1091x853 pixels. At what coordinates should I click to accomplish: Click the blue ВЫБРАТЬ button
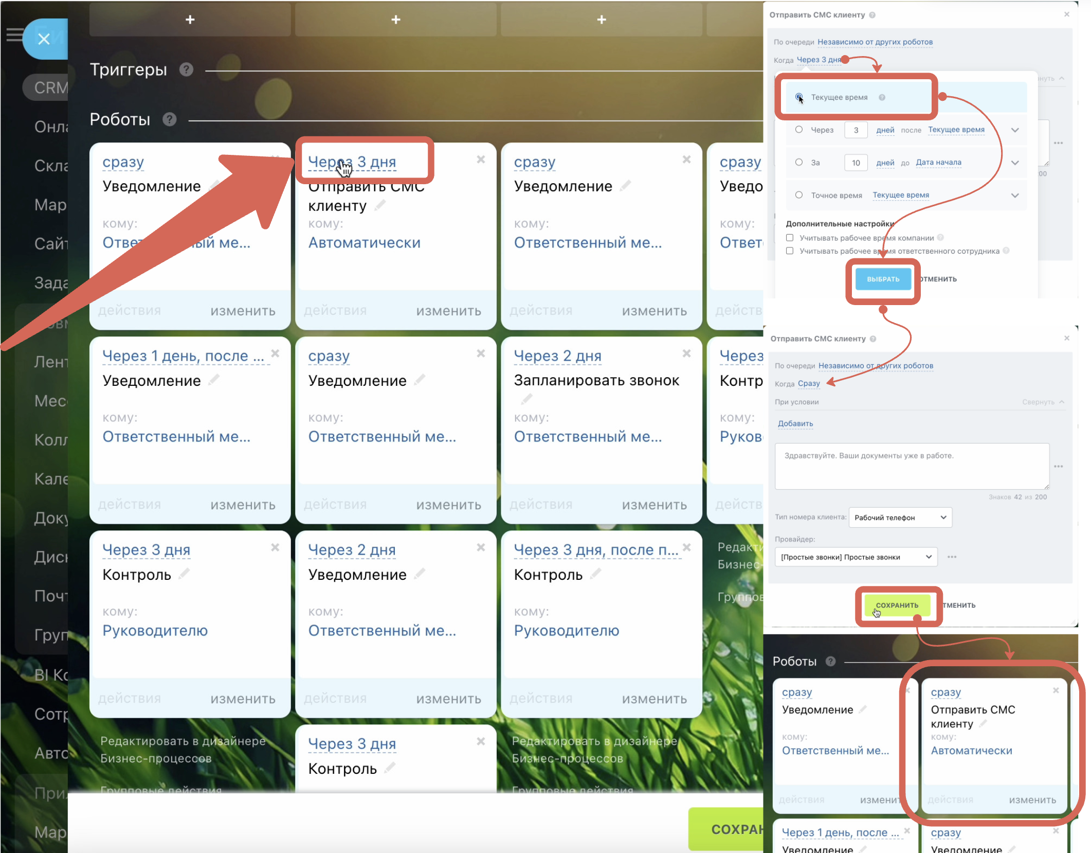[x=883, y=279]
